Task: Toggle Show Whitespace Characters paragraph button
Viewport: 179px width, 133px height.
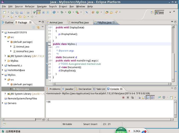Action: 48,12
